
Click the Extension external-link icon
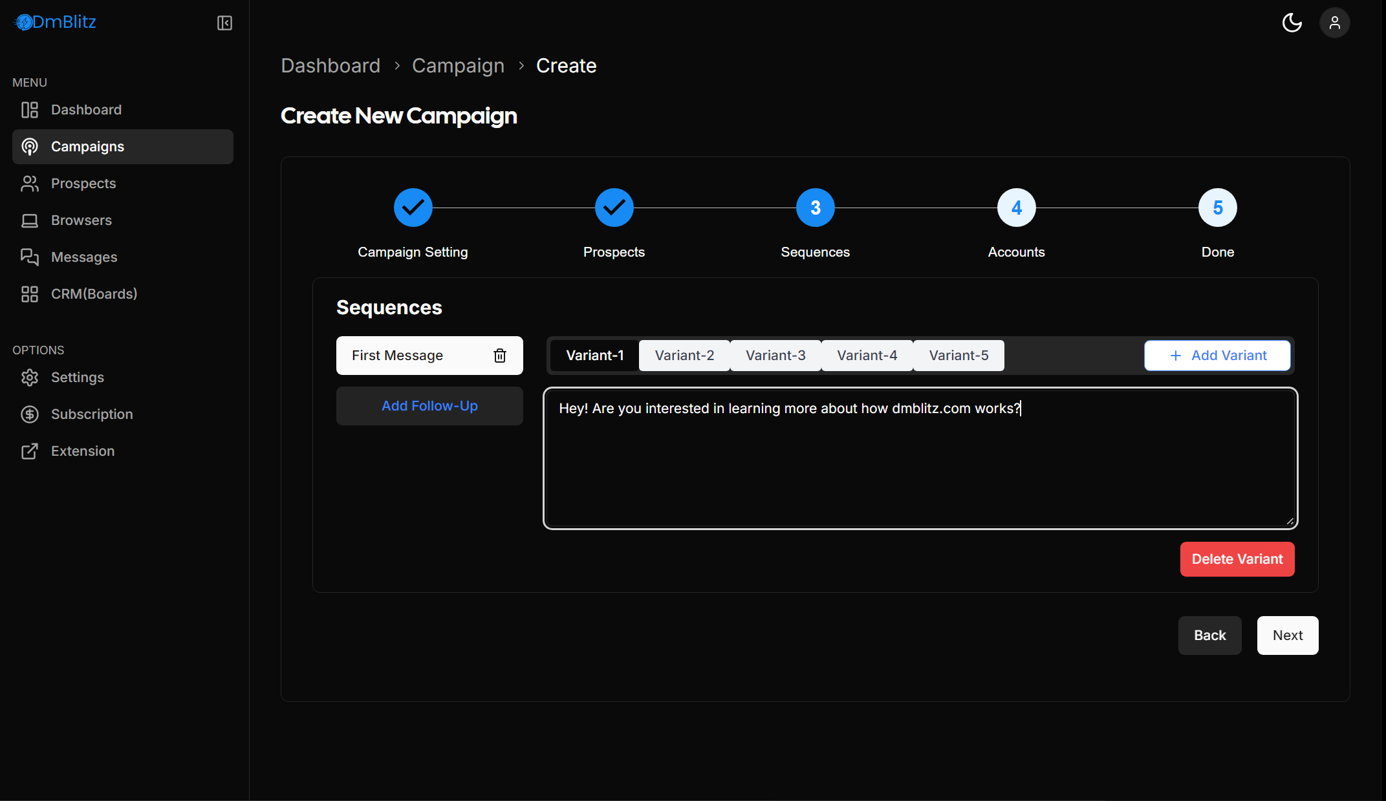(x=30, y=451)
